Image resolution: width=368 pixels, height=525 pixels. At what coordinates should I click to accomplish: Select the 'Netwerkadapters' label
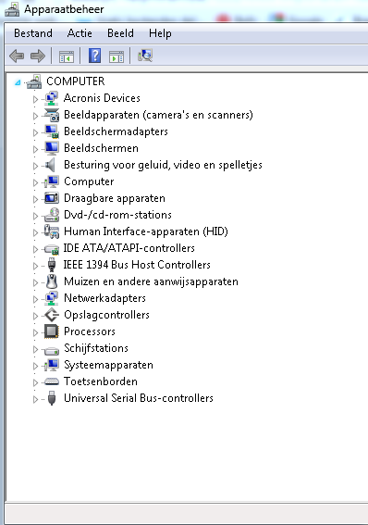[x=104, y=298]
